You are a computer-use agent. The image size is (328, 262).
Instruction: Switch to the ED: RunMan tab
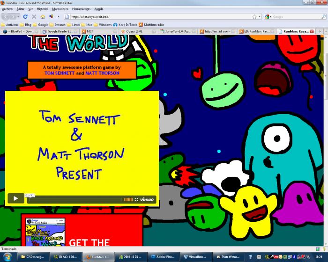[257, 31]
